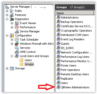Click the QlikView Administrators group icon
The height and width of the screenshot is (94, 97).
58,87
